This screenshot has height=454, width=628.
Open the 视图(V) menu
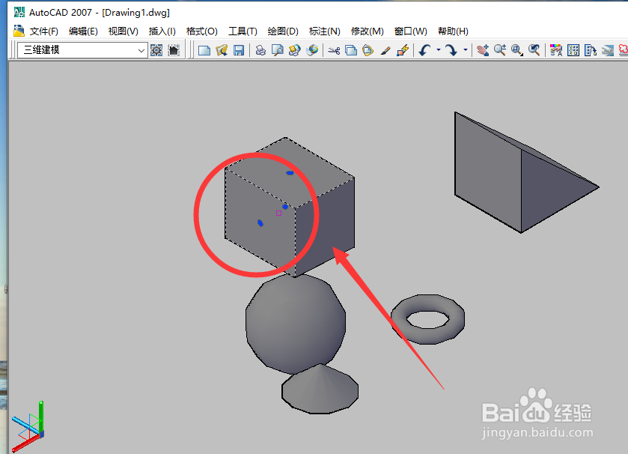tap(123, 31)
